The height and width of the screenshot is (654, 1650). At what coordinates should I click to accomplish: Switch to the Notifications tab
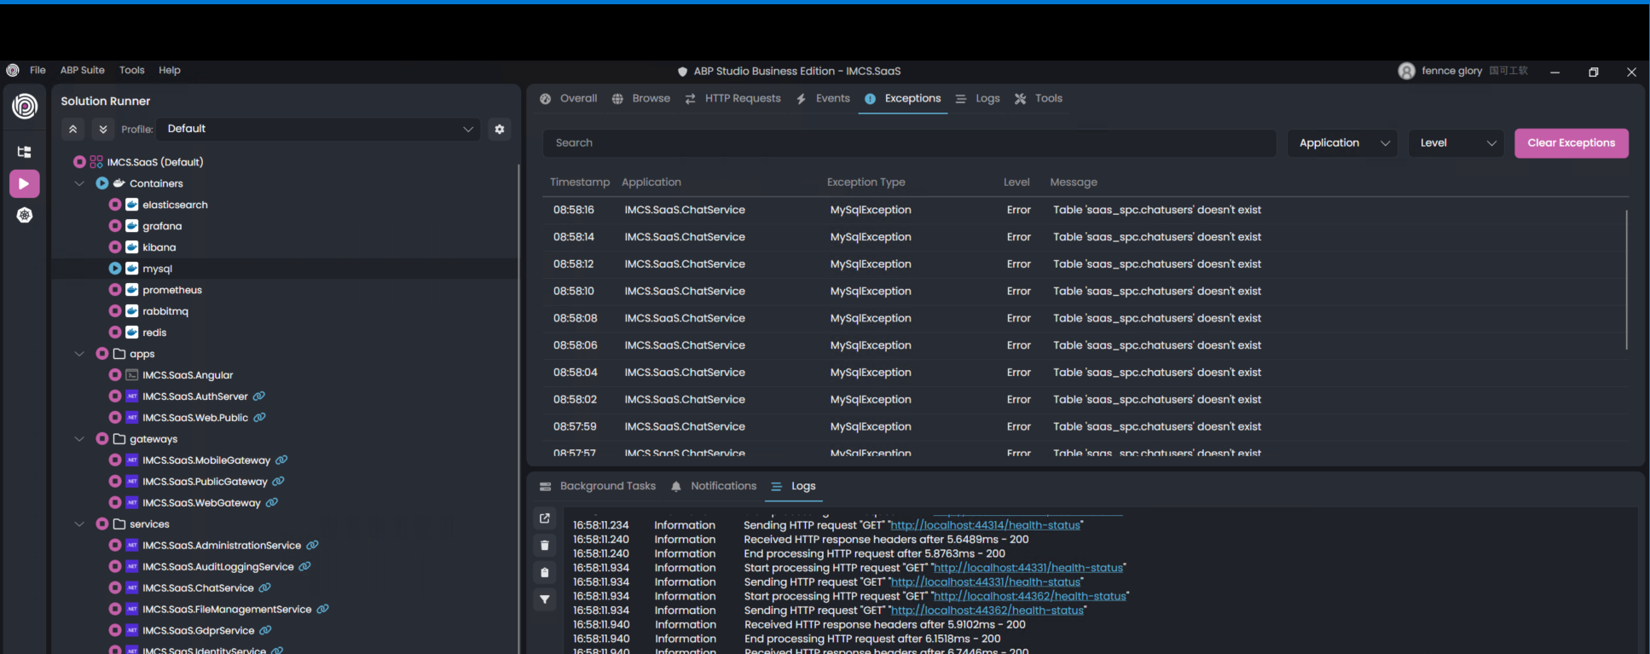coord(714,486)
